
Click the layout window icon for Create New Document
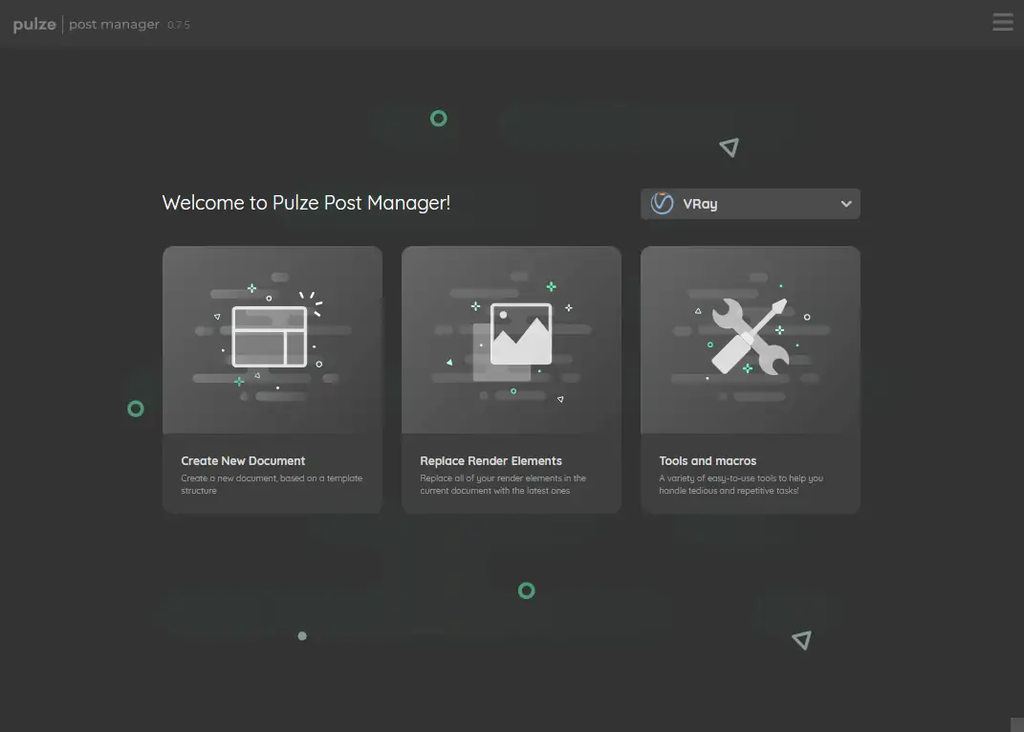coord(270,337)
